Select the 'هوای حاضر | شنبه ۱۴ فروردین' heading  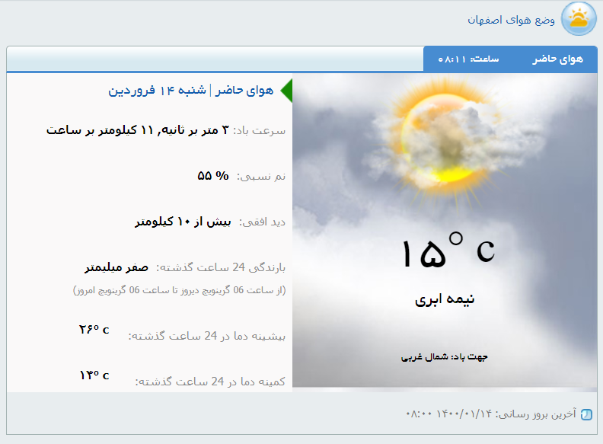coord(190,91)
